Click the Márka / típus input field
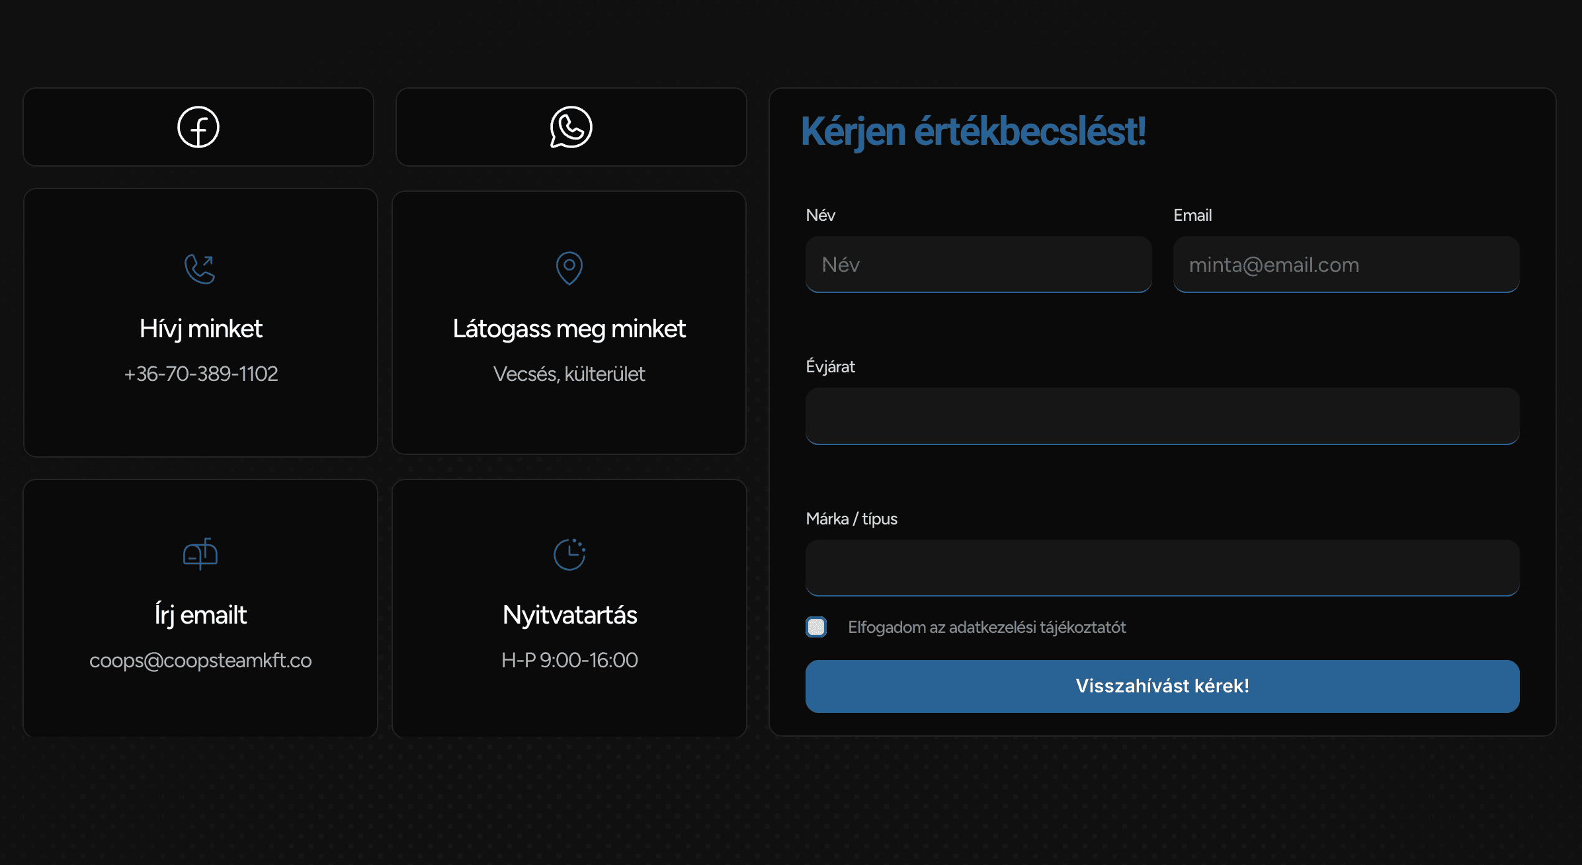This screenshot has height=865, width=1582. 1162,567
